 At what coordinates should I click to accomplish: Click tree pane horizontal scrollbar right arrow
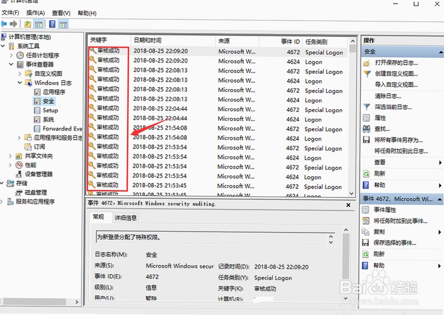tap(77, 302)
